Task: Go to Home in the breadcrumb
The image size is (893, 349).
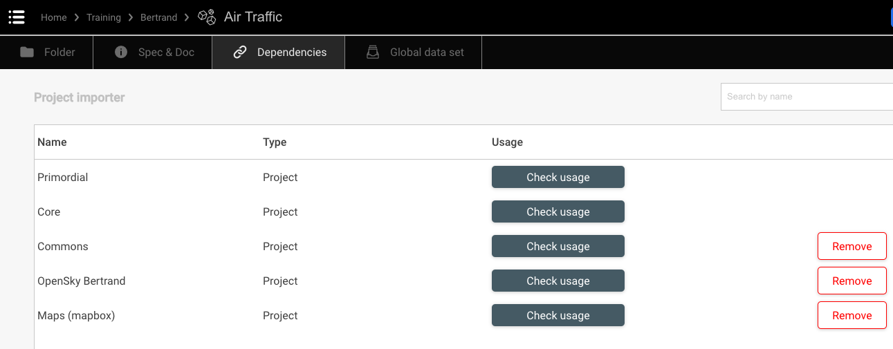Action: [x=53, y=17]
